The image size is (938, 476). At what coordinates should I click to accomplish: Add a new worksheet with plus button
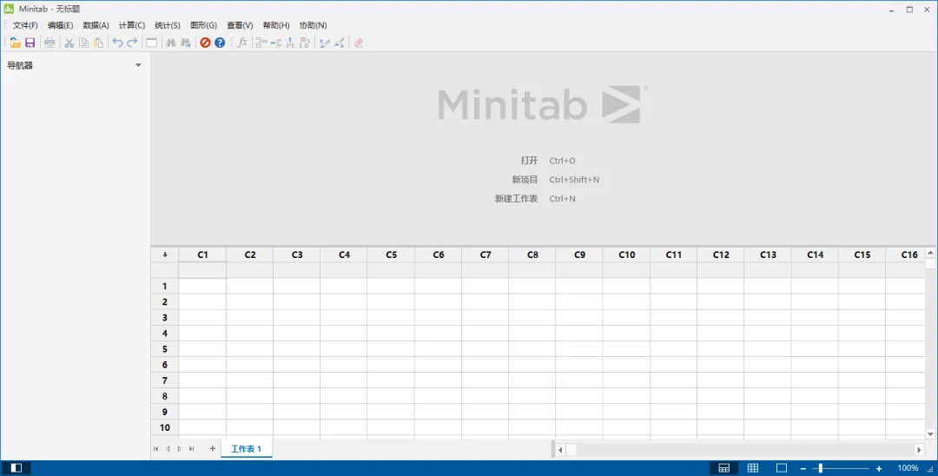click(x=213, y=448)
